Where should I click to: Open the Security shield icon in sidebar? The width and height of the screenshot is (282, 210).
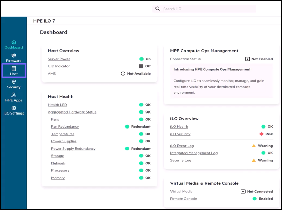(14, 82)
